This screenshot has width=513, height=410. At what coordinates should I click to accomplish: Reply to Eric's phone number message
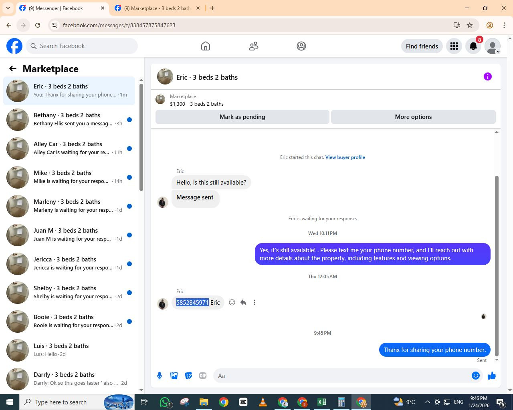pyautogui.click(x=243, y=302)
